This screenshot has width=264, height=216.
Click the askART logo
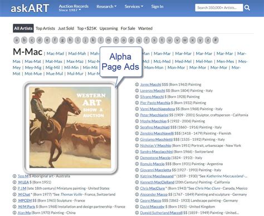click(x=30, y=8)
